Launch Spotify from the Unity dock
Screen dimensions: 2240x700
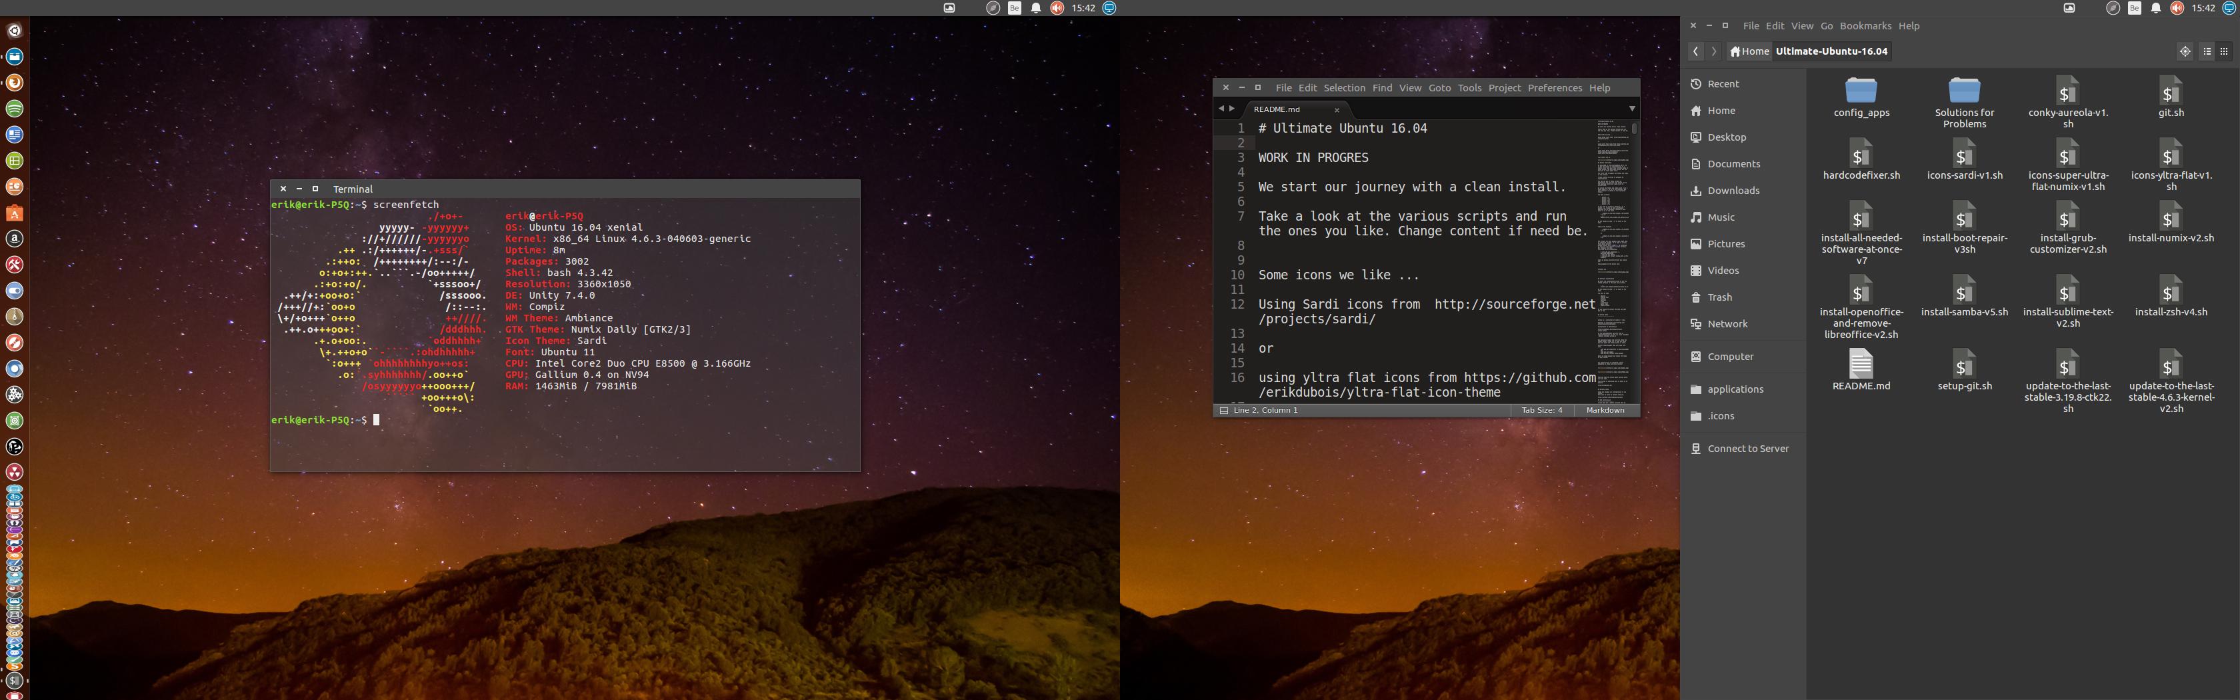coord(14,109)
